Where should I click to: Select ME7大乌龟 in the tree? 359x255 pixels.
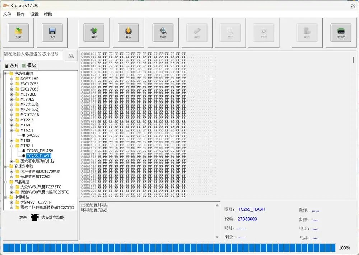[29, 105]
